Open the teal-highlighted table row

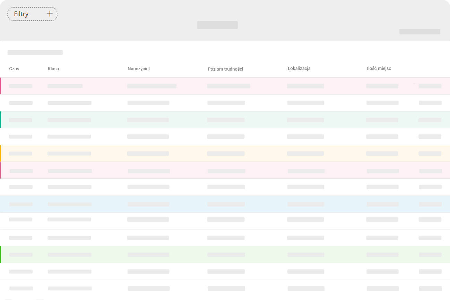pyautogui.click(x=225, y=120)
